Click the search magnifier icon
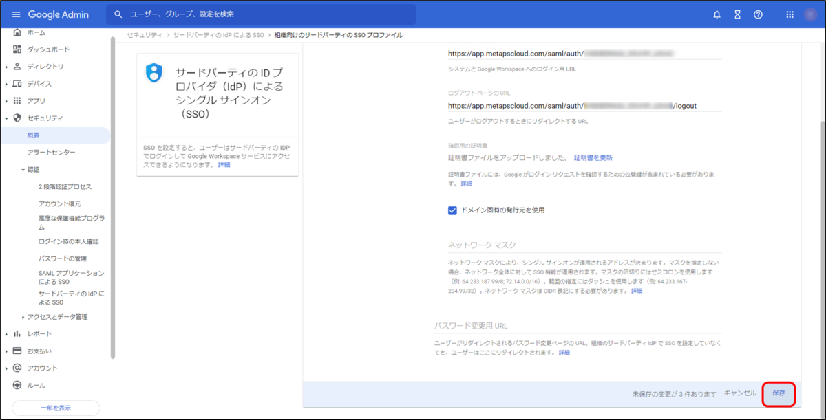Screen dimensions: 826x420 point(117,14)
